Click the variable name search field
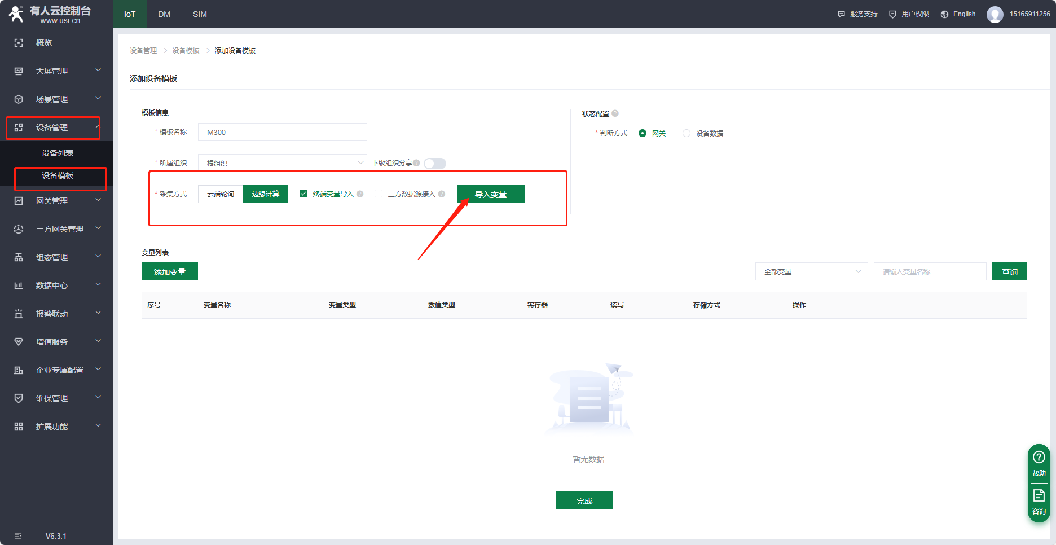 (930, 271)
